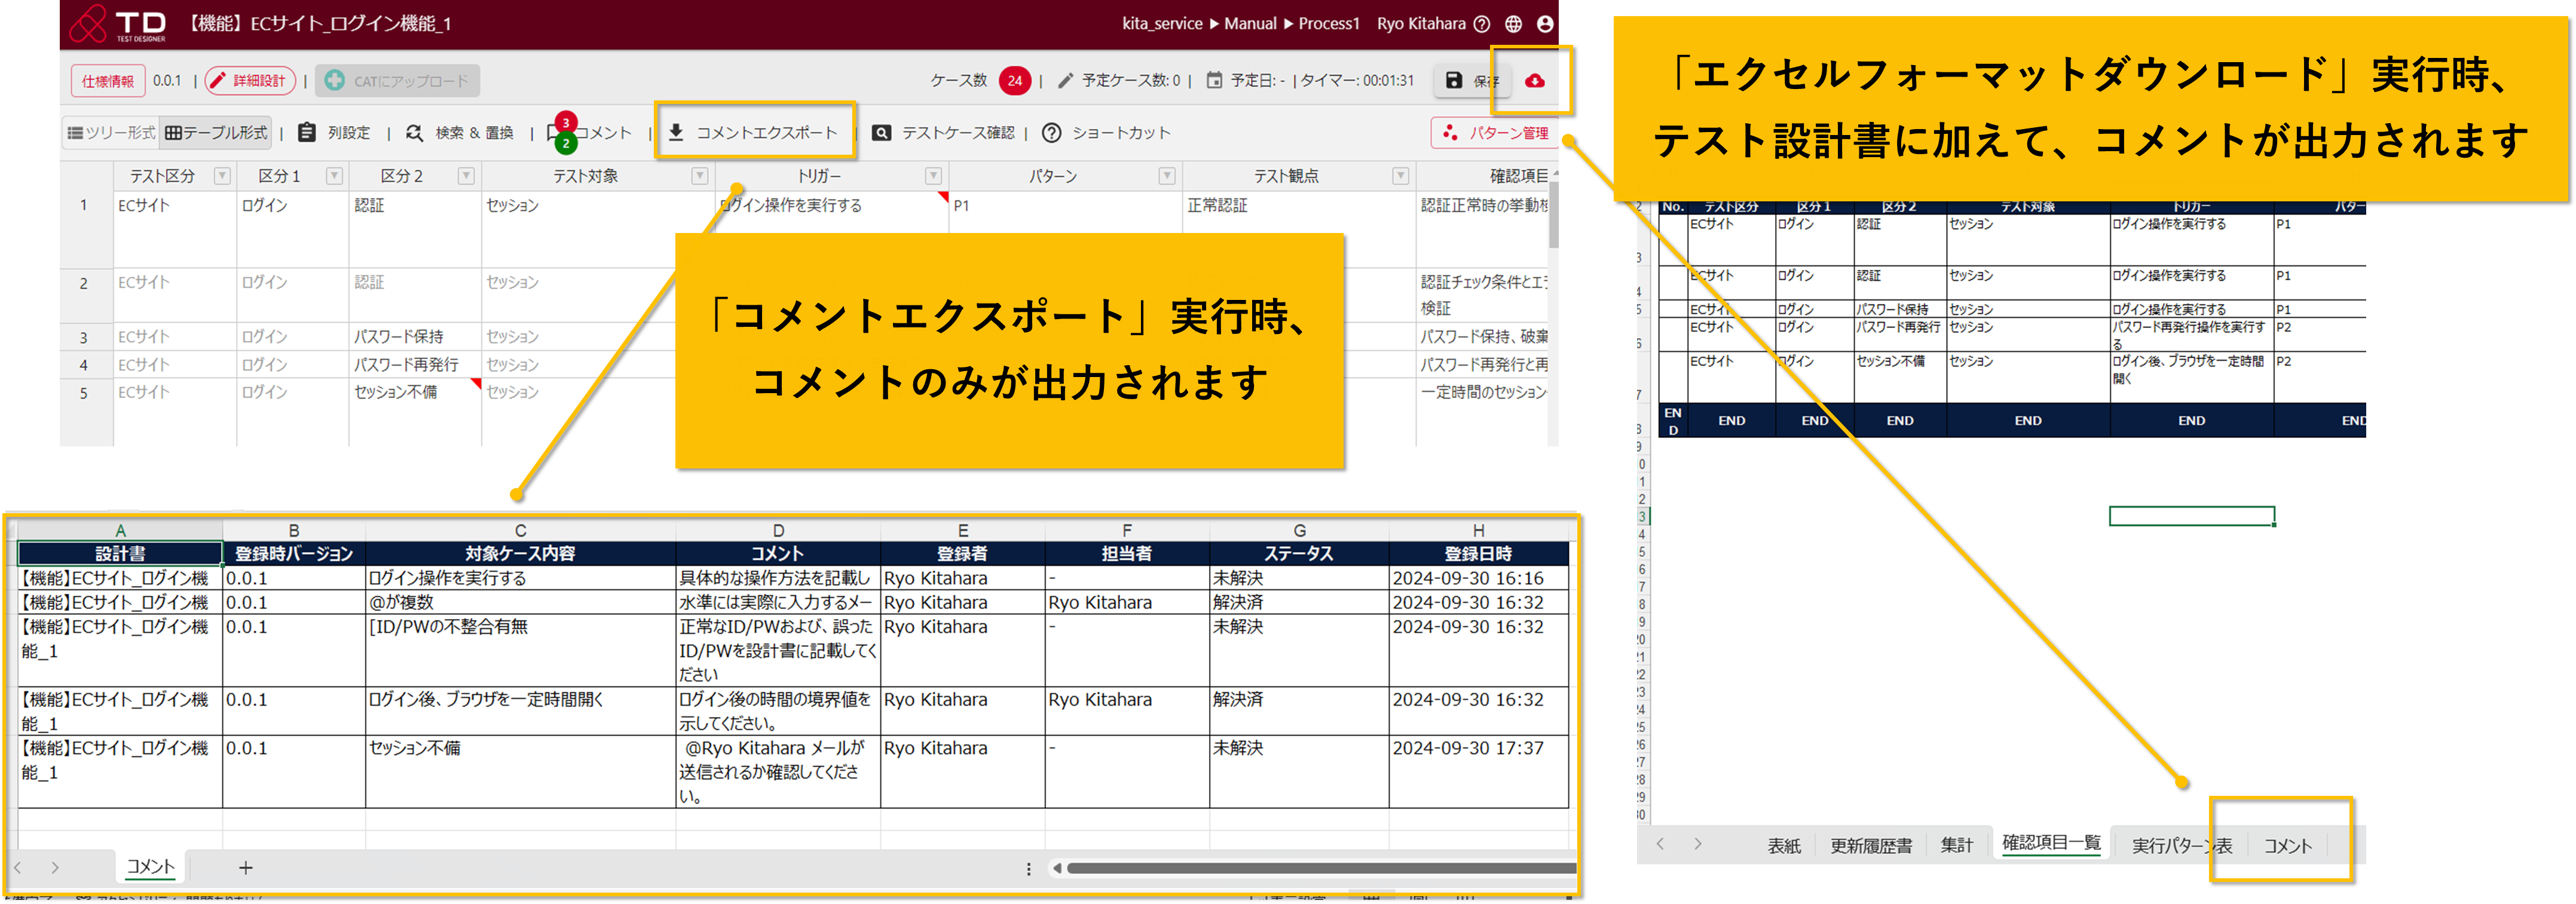Click the clipboard icon for 列設定
This screenshot has height=904, width=2576.
click(307, 133)
